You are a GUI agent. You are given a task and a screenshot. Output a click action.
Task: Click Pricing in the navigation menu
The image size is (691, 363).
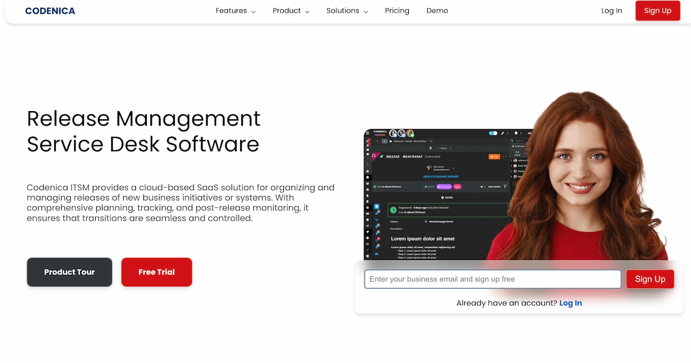pos(397,10)
